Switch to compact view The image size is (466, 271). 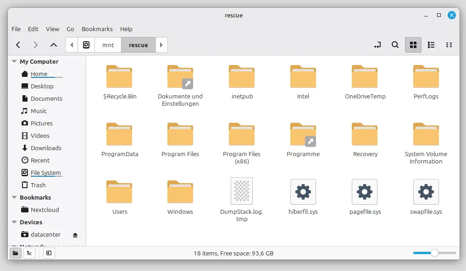pos(449,45)
